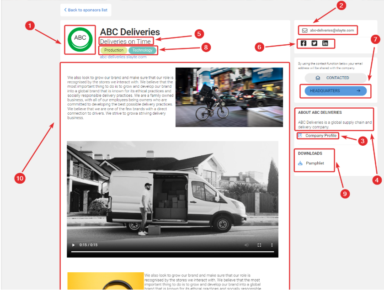
Task: Open the LinkedIn social icon
Action: pos(325,43)
